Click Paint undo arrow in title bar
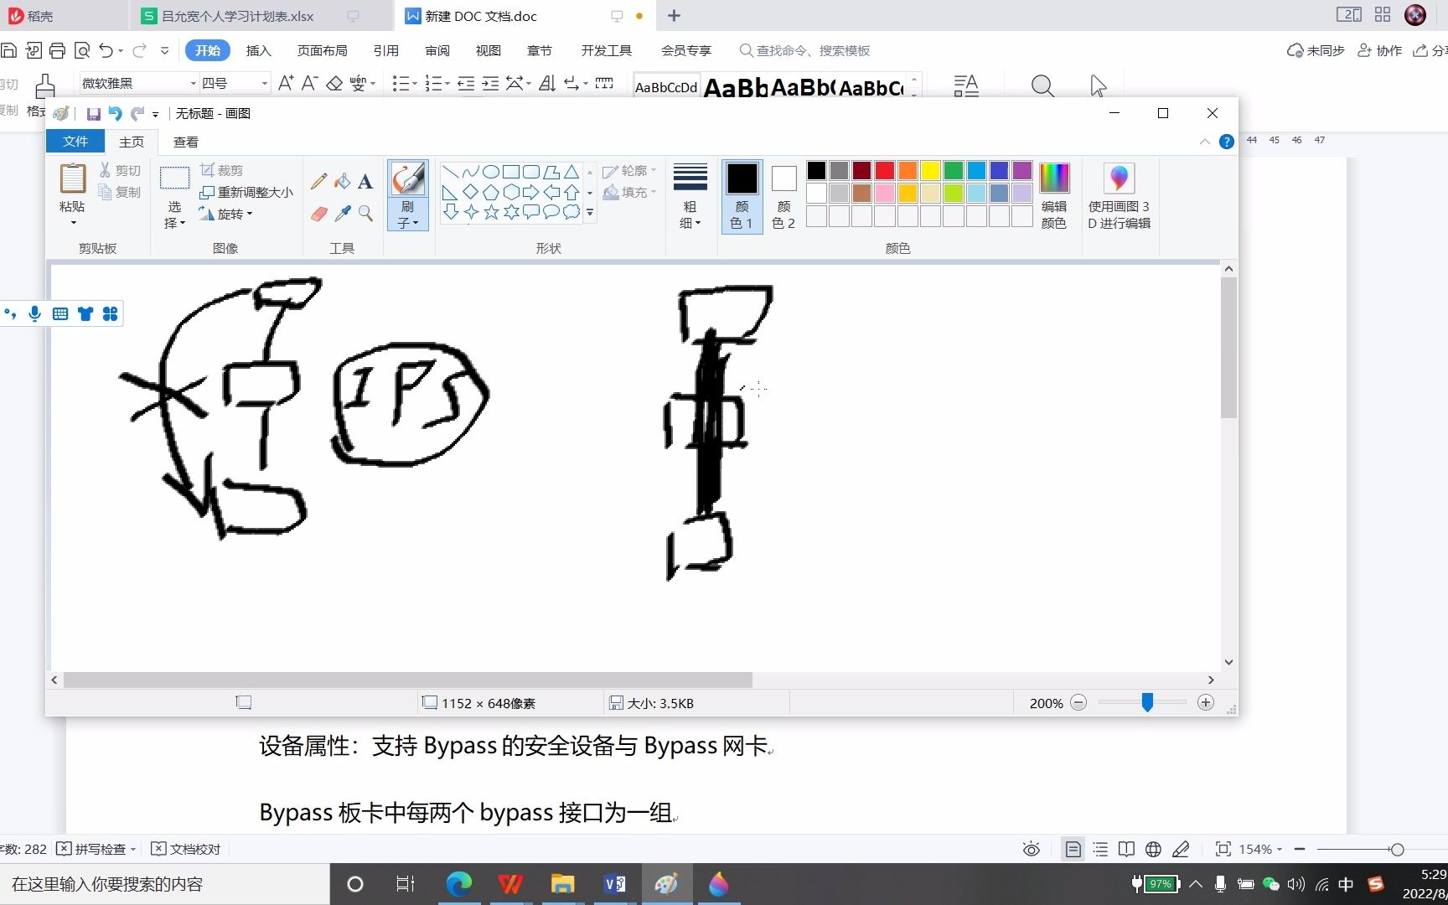 116,113
